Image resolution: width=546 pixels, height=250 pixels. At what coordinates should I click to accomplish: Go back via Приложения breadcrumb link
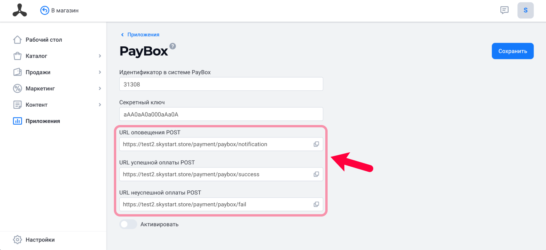click(143, 35)
